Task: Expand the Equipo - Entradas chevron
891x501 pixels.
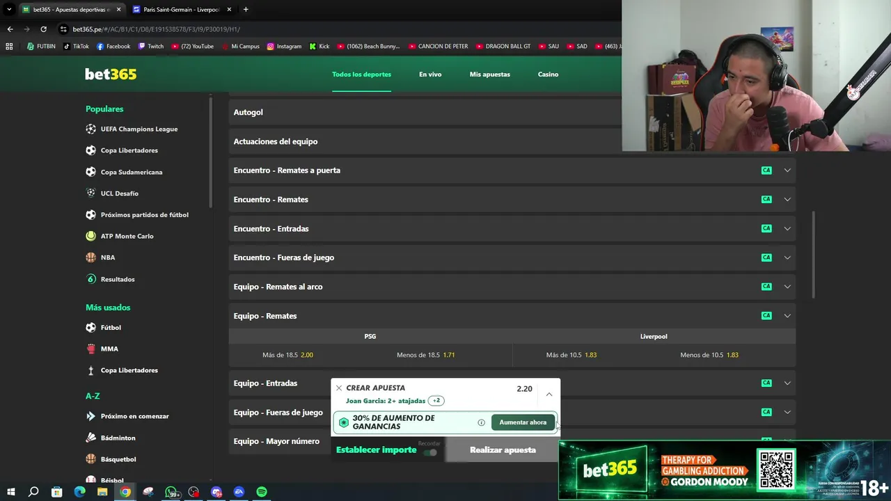Action: 787,383
